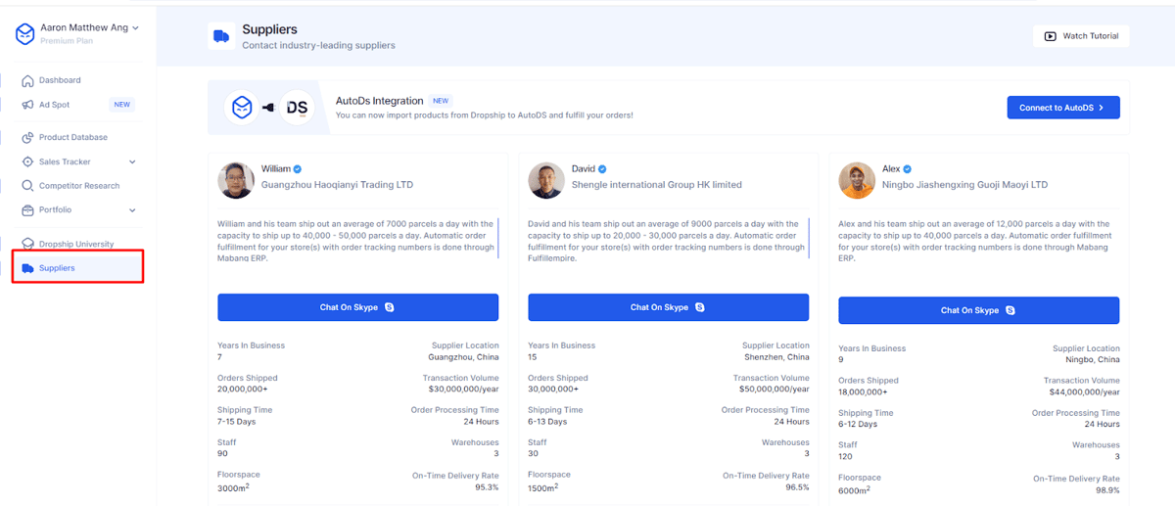Open Sales Tracker in the sidebar
Image resolution: width=1175 pixels, height=506 pixels.
point(65,161)
